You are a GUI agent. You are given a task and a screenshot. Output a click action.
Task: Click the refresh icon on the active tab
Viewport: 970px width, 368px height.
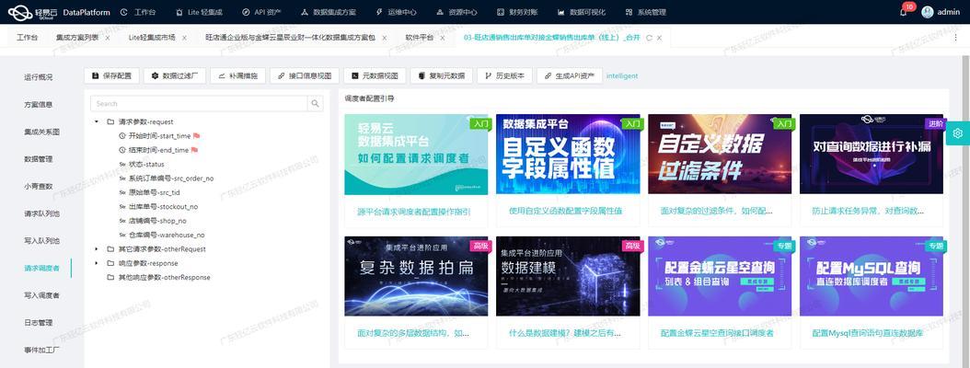coord(649,38)
